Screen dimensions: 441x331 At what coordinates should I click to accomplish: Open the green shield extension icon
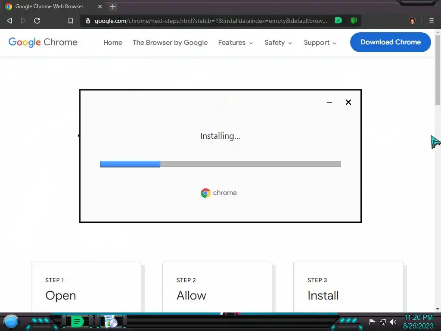pos(354,21)
